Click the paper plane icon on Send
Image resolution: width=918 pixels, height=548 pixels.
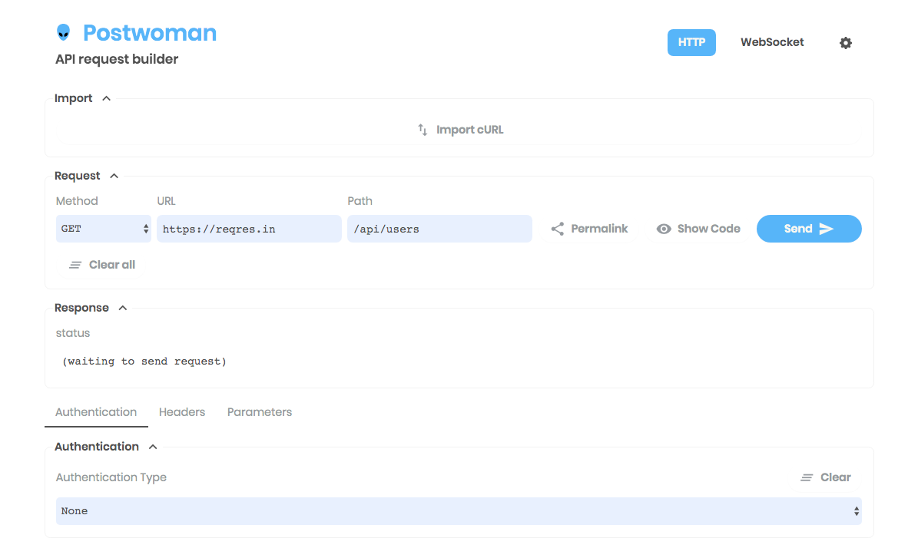point(827,229)
